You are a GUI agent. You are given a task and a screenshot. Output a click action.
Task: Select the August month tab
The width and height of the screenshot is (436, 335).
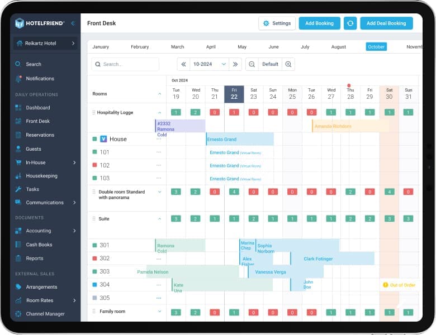(338, 47)
